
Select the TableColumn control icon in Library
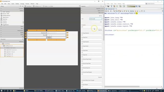click(x=1, y=17)
